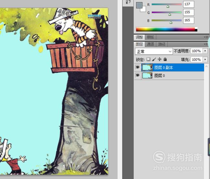The width and height of the screenshot is (210, 179).
Task: Click the B value field showing 165
Action: pyautogui.click(x=189, y=20)
